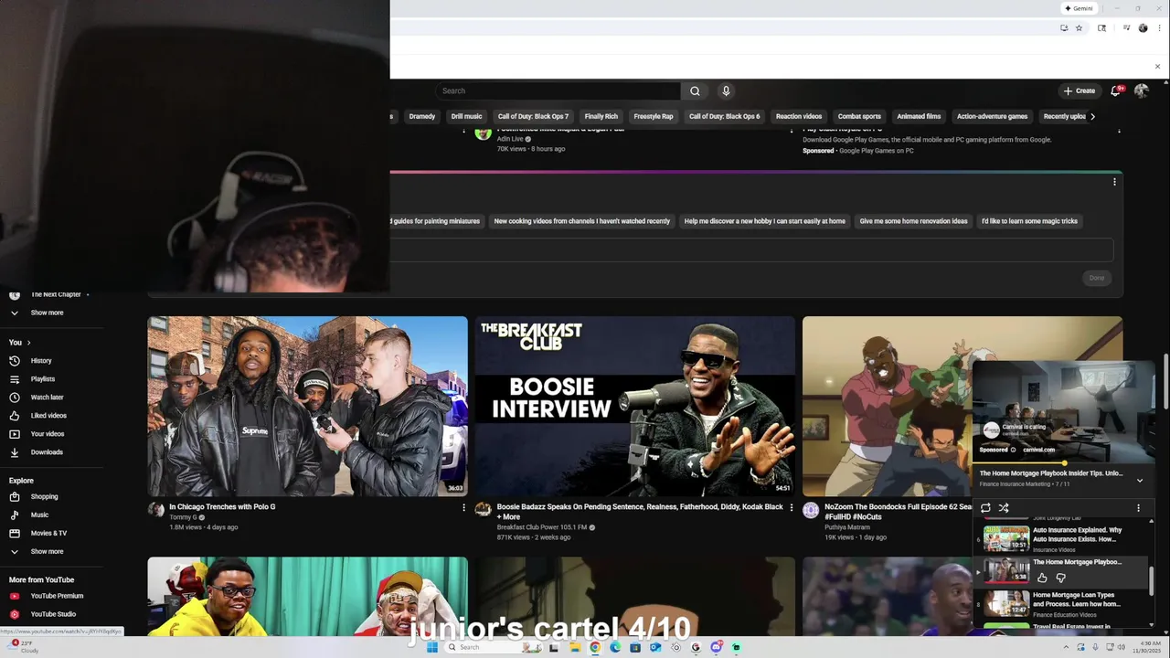The width and height of the screenshot is (1170, 658).
Task: Expand the You section chevron
Action: 28,343
